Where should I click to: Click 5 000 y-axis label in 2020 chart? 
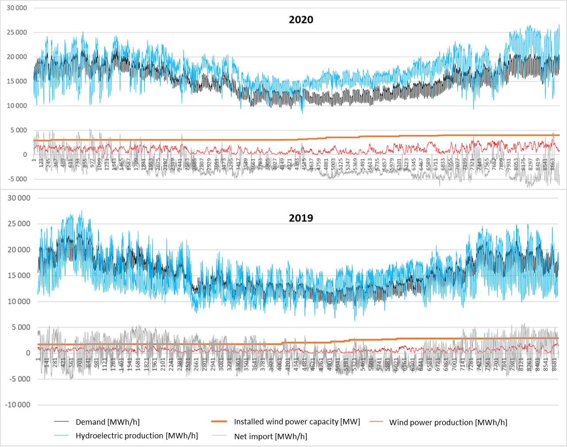click(x=19, y=130)
